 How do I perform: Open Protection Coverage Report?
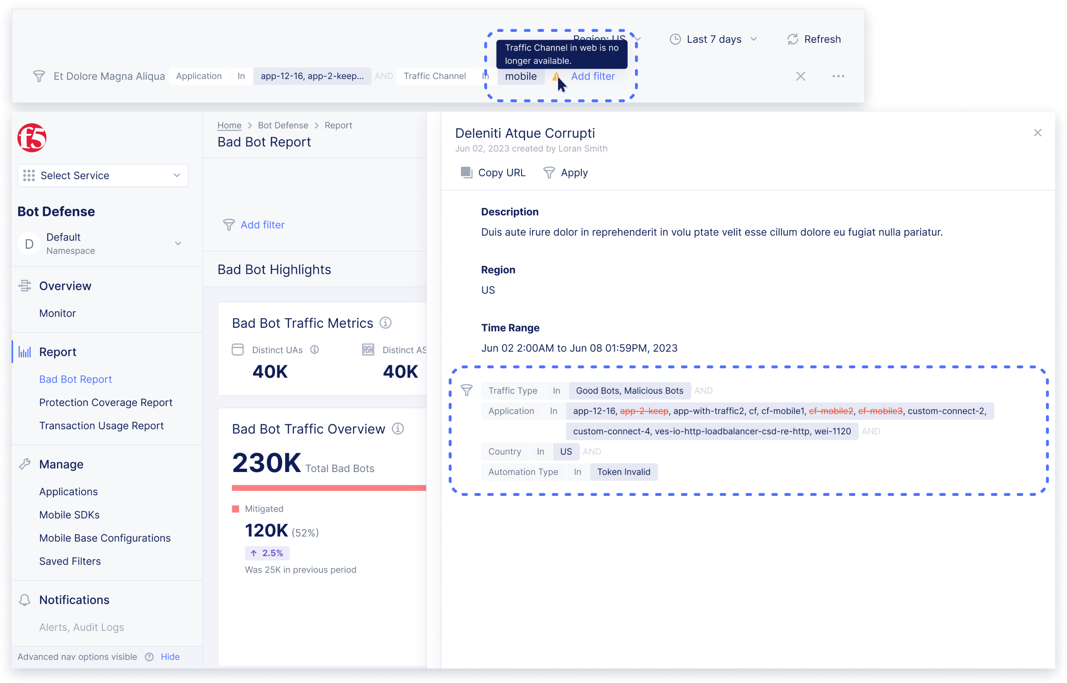(105, 403)
